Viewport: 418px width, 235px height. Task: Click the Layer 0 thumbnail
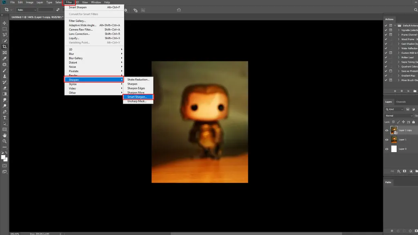coord(394,149)
